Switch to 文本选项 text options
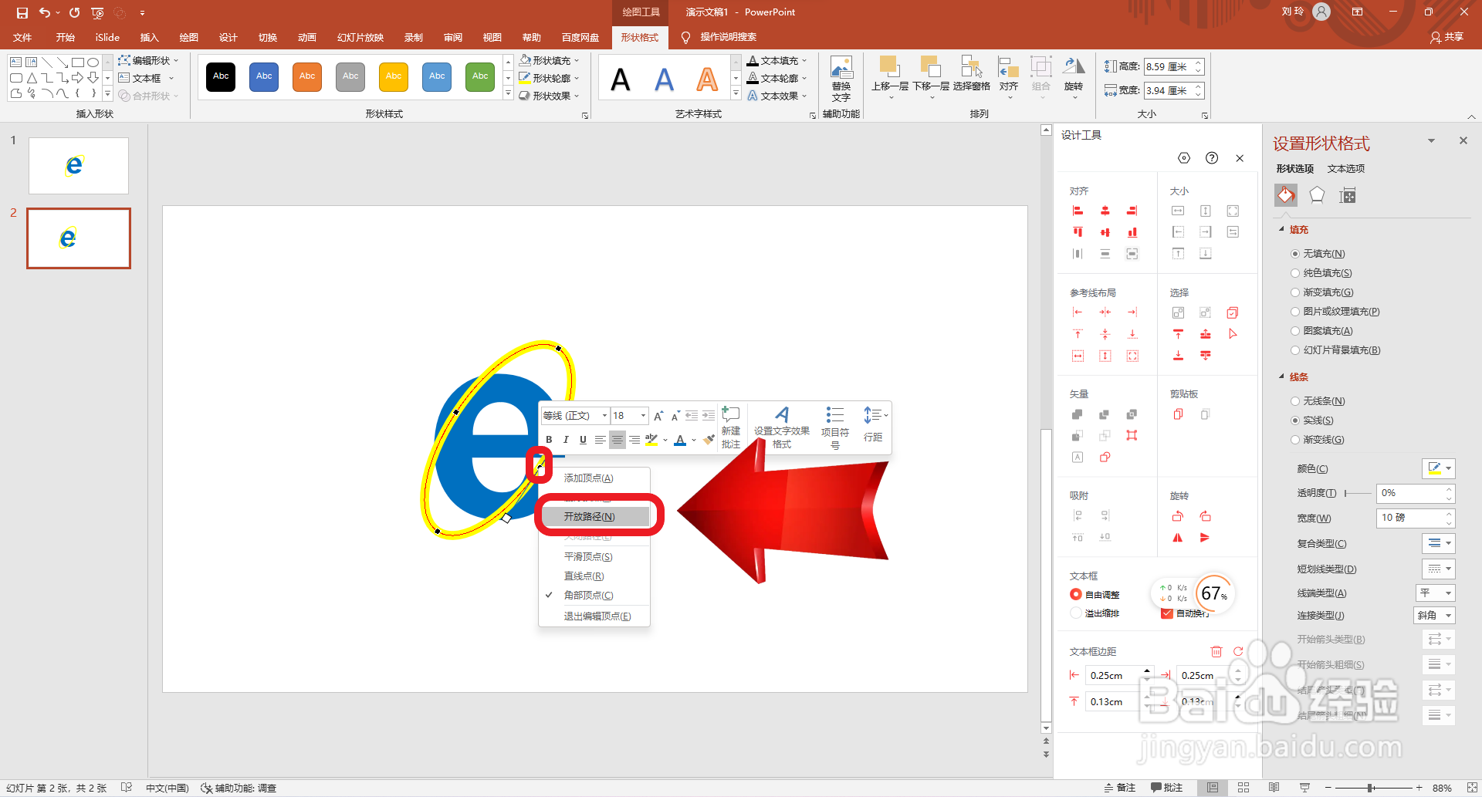 (x=1346, y=168)
